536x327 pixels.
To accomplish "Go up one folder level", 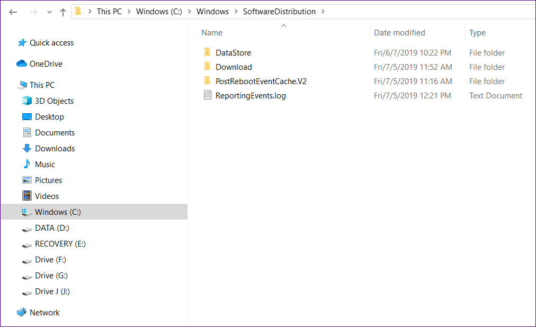I will pos(63,12).
